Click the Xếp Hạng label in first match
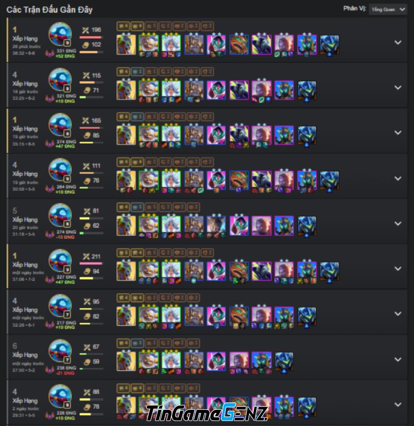The image size is (414, 426). [x=25, y=39]
